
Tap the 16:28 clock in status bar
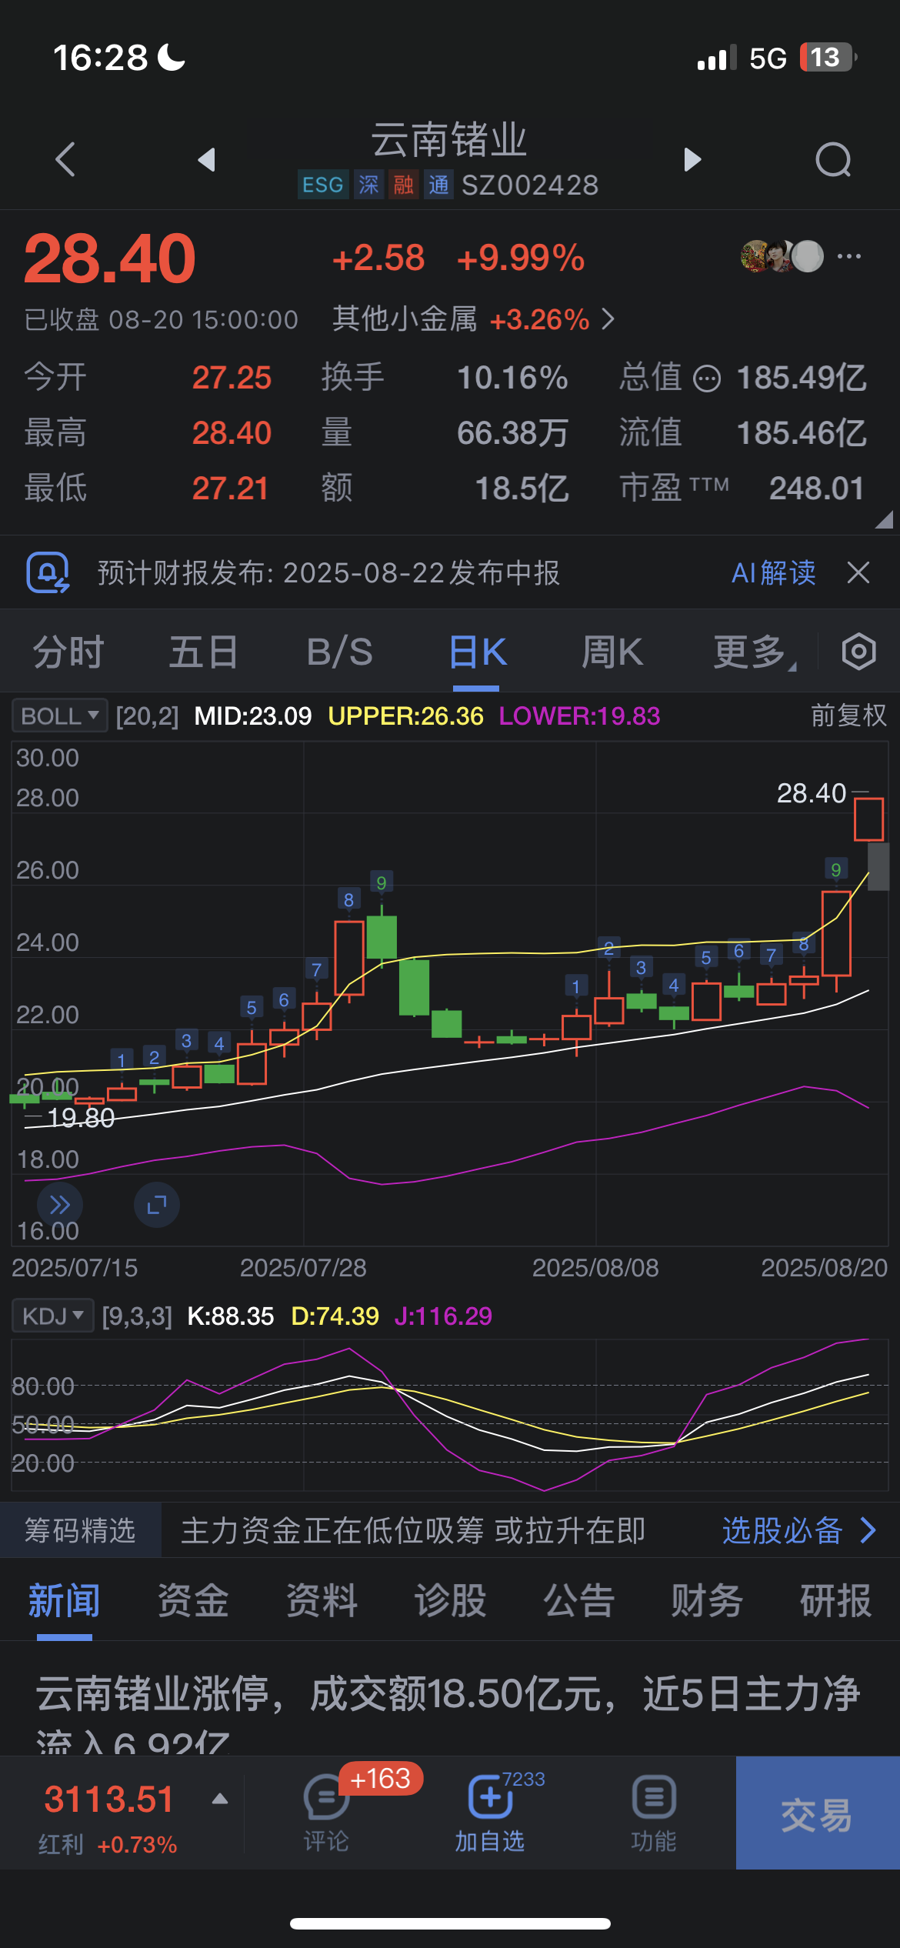pyautogui.click(x=100, y=58)
